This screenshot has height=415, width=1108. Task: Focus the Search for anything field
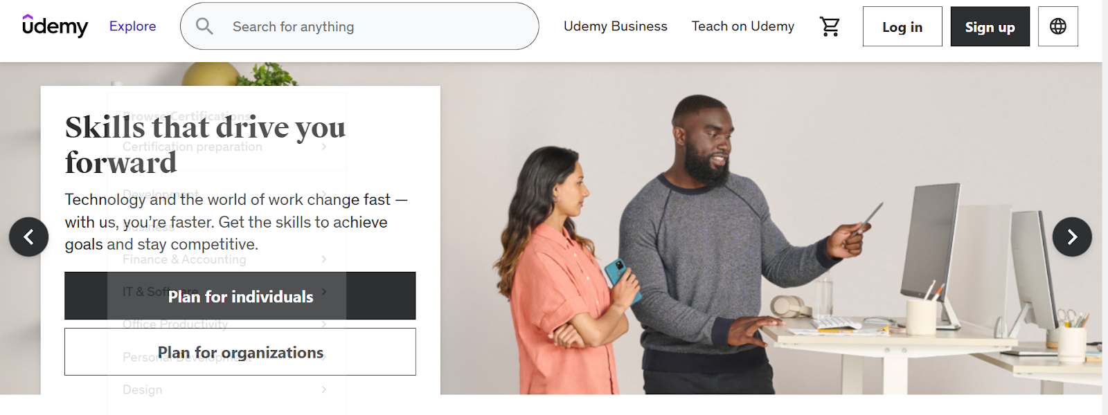click(x=359, y=26)
